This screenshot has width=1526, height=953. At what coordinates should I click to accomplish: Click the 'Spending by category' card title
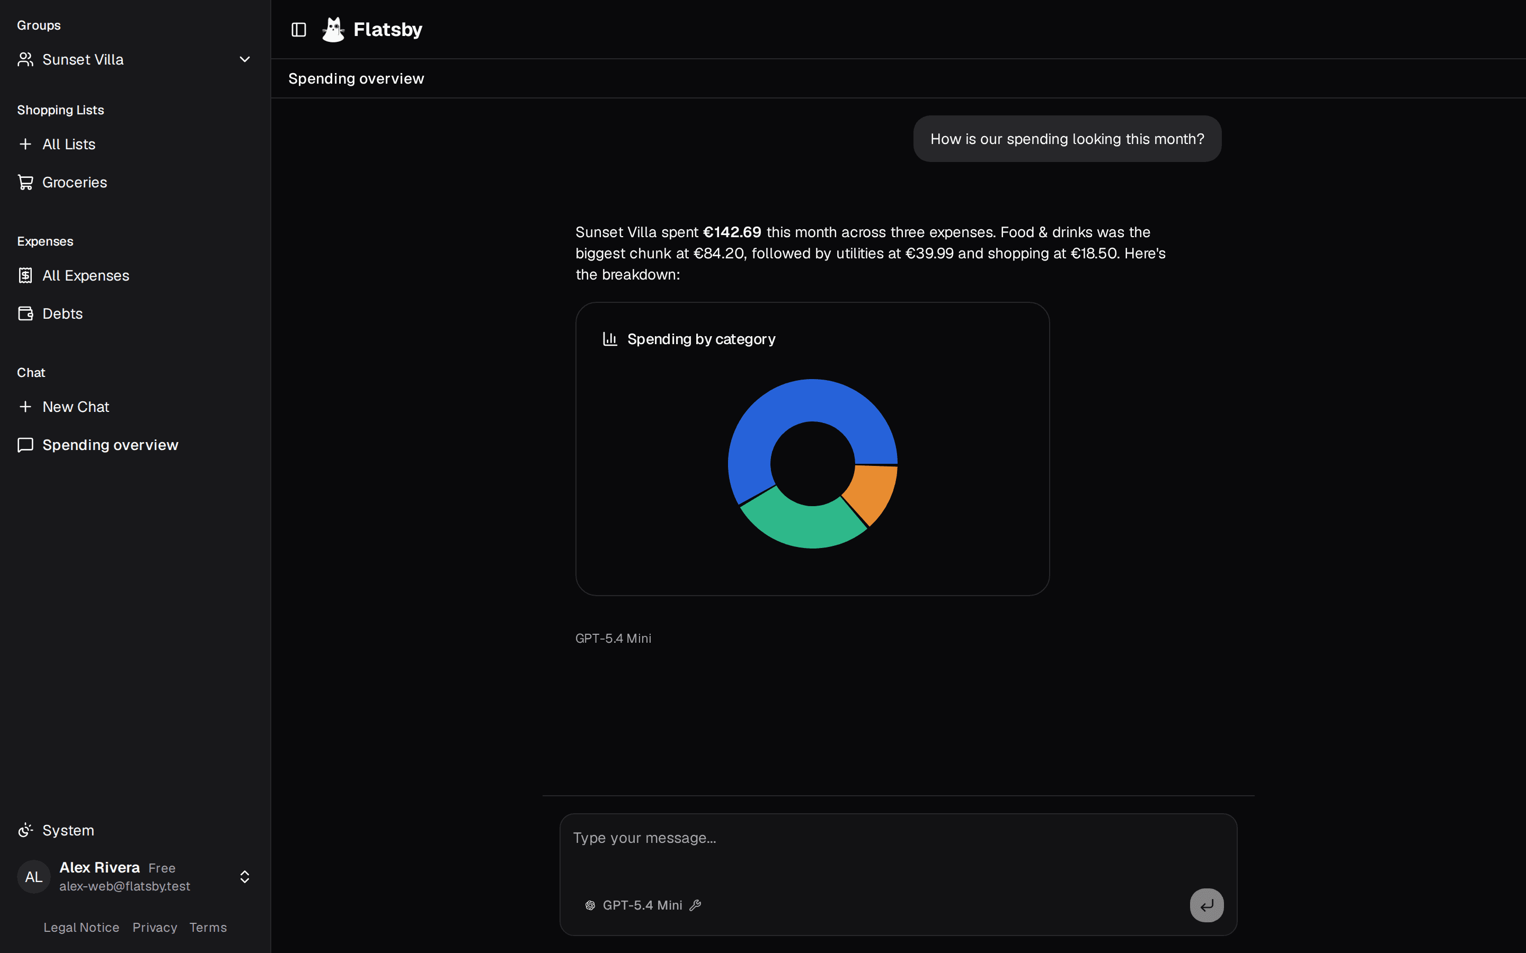click(701, 339)
